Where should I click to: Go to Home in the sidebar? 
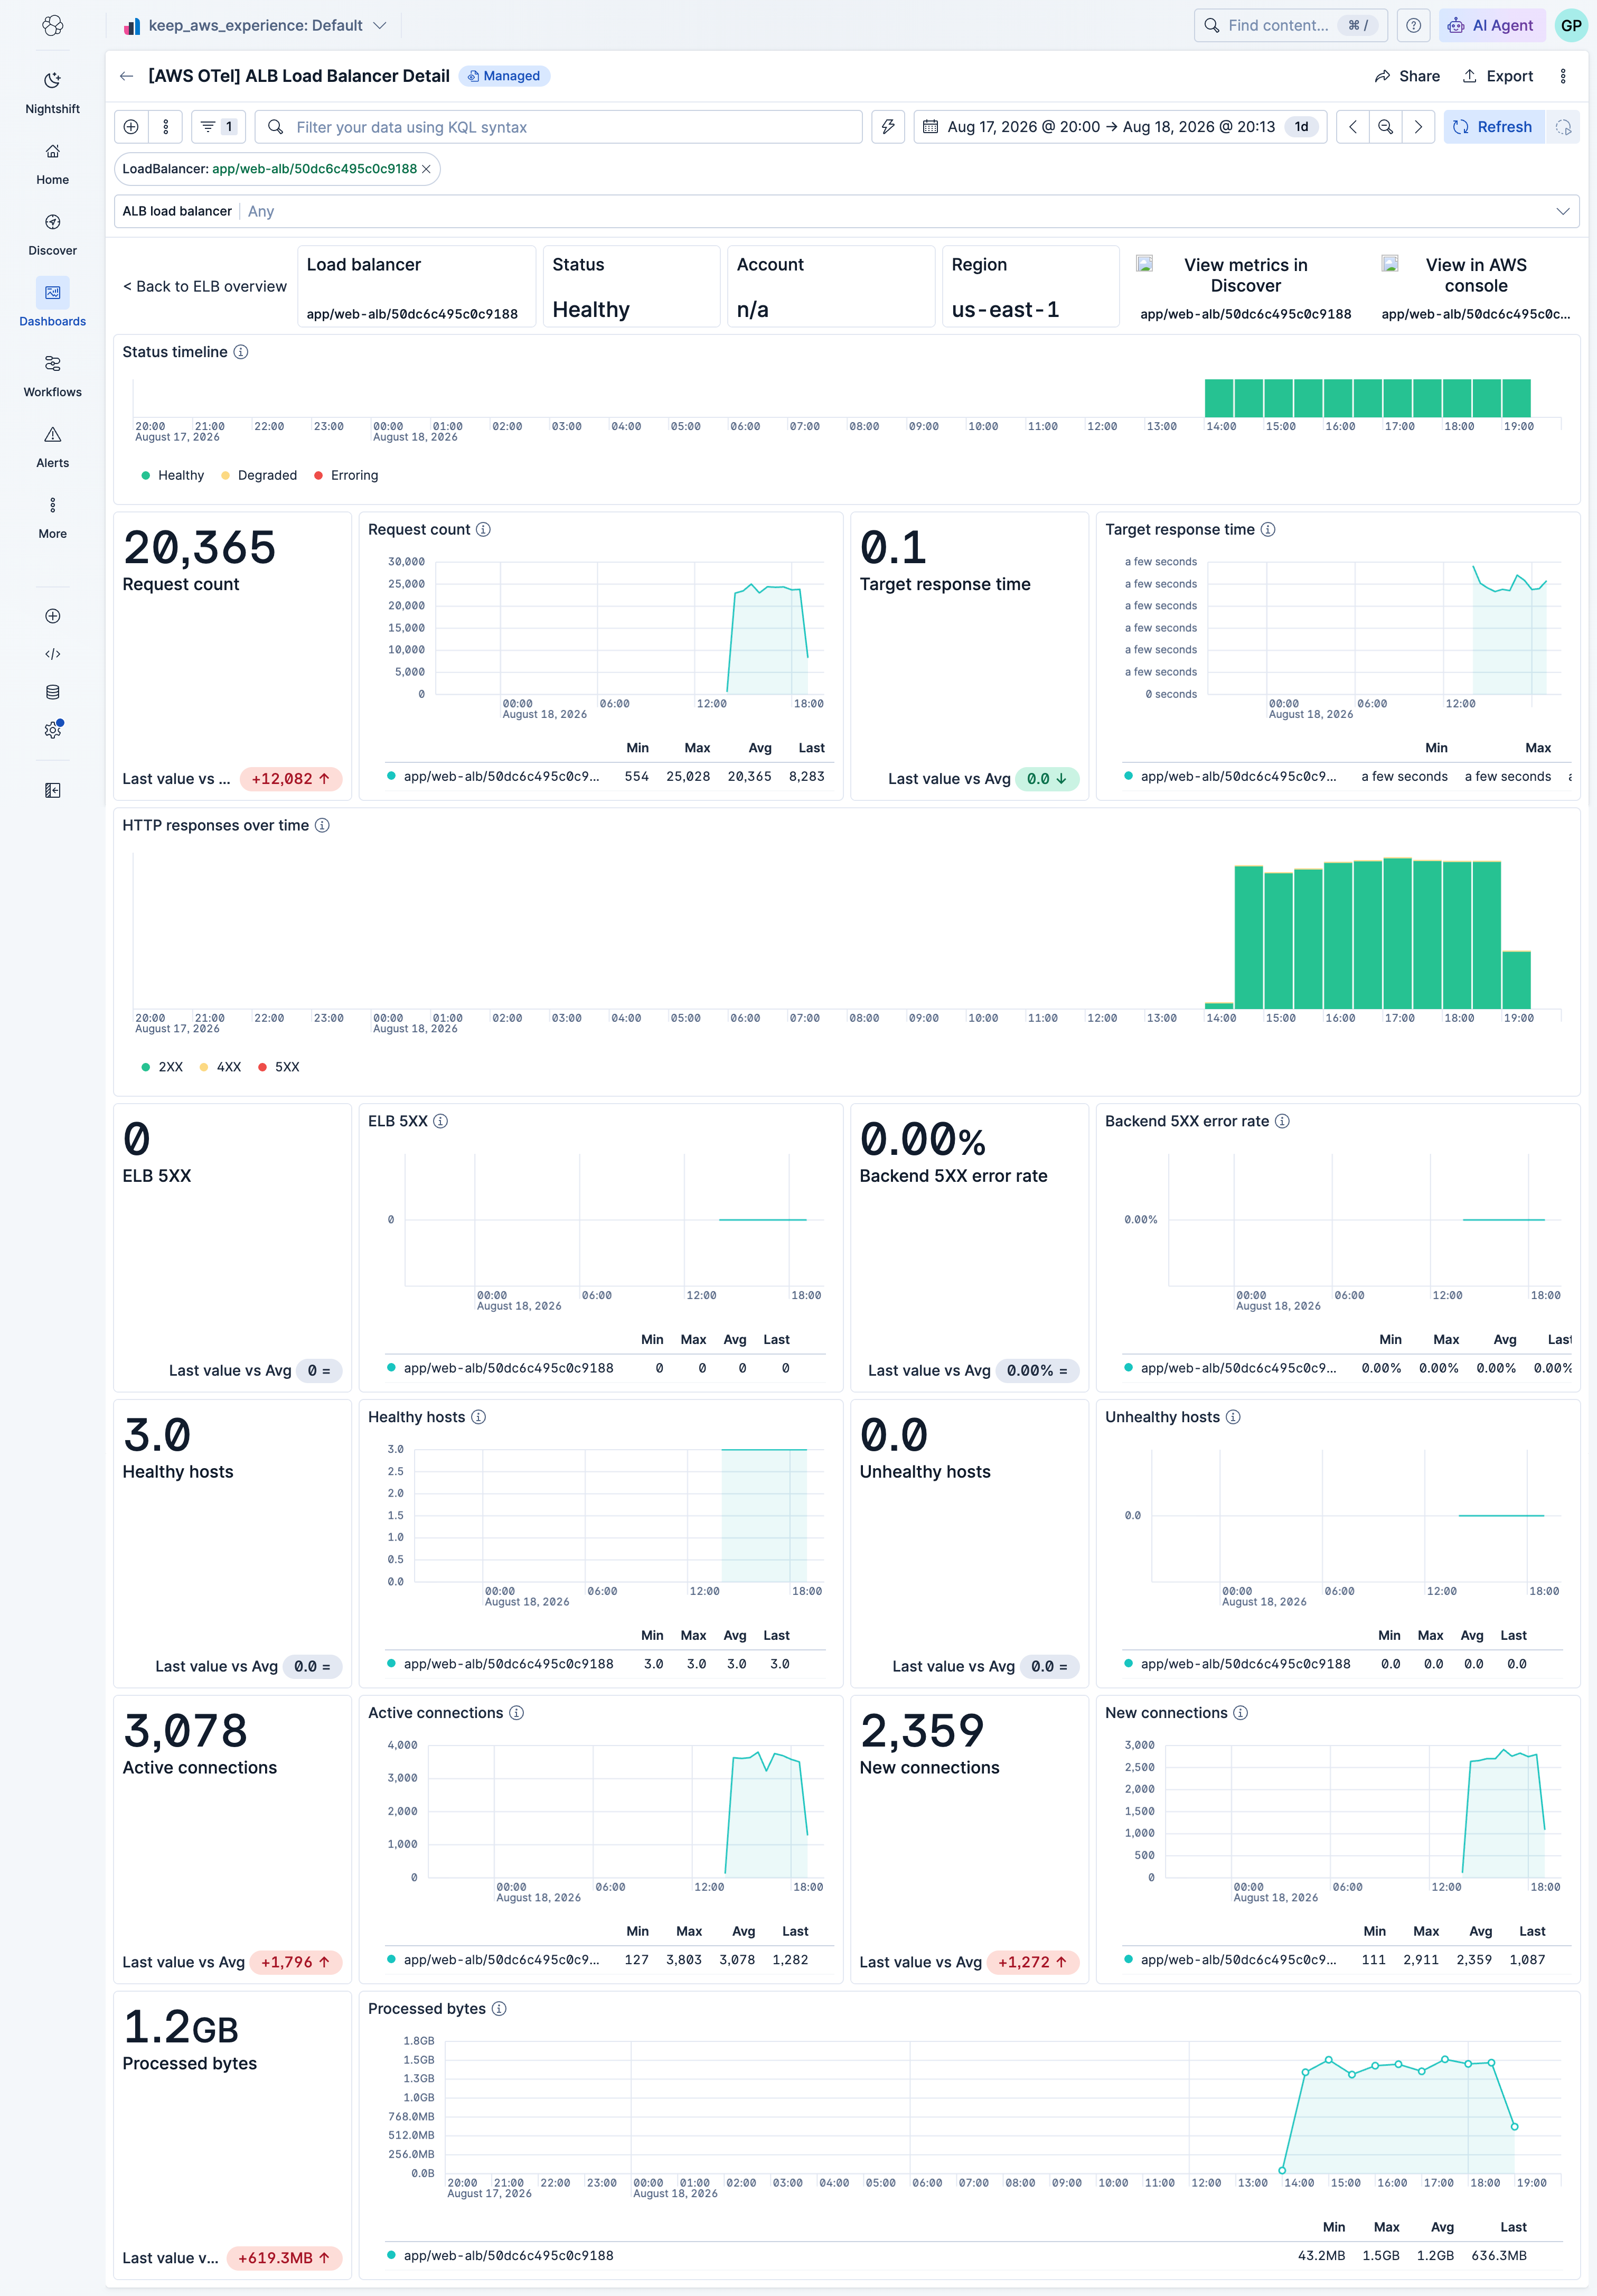point(53,163)
